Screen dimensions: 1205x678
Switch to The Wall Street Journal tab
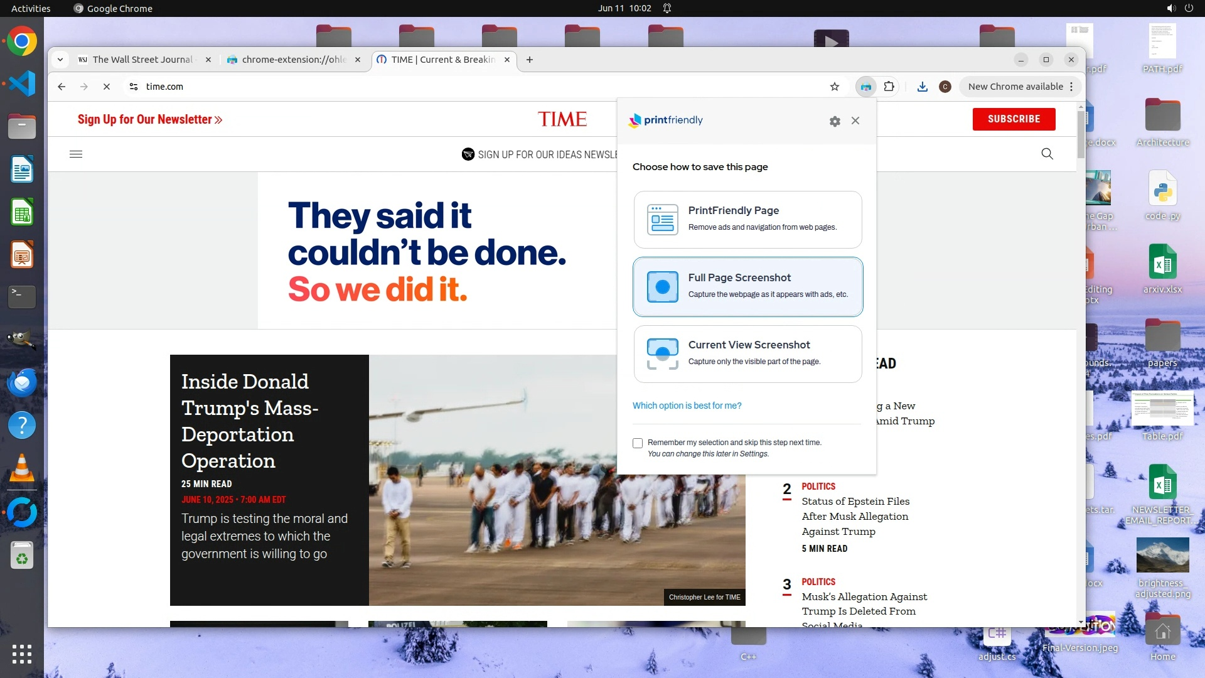(142, 60)
